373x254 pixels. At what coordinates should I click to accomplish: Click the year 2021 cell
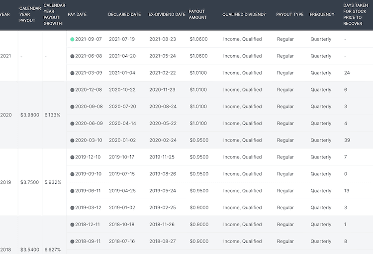[x=5, y=56]
